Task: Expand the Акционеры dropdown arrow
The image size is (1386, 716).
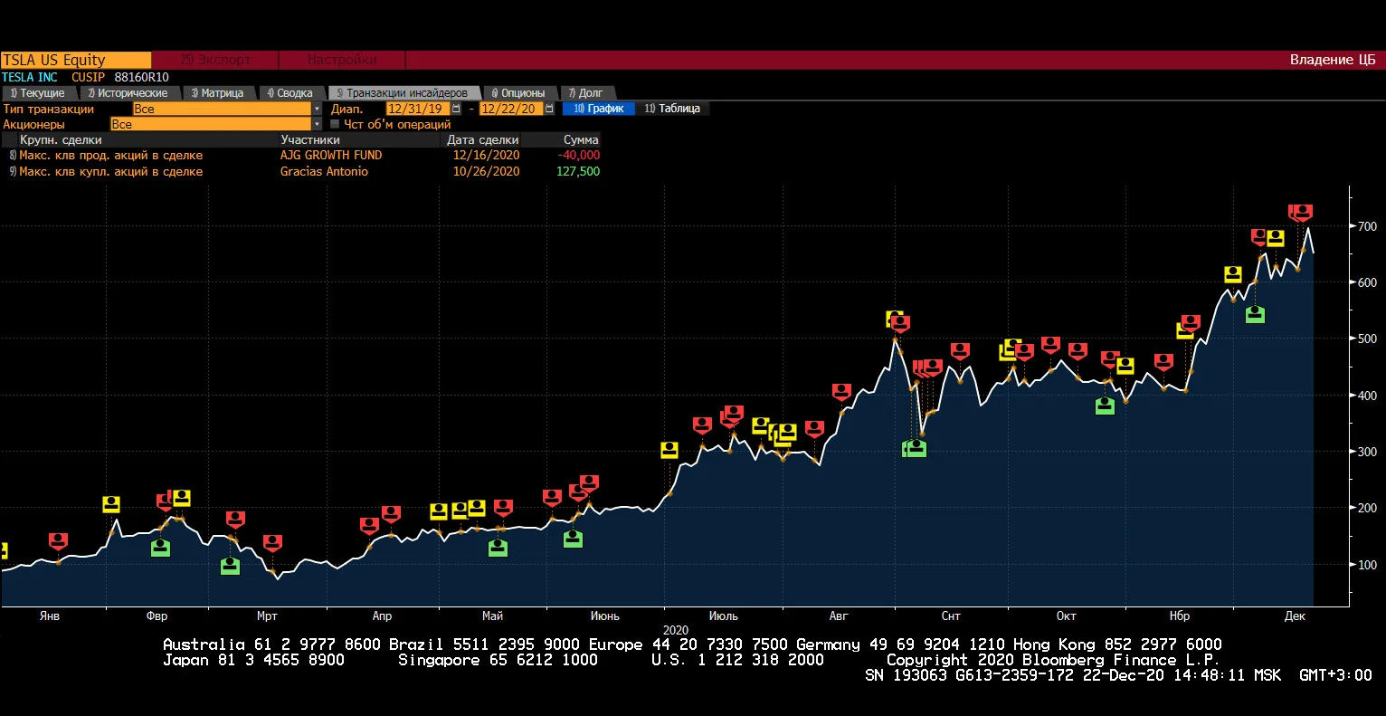Action: point(318,124)
